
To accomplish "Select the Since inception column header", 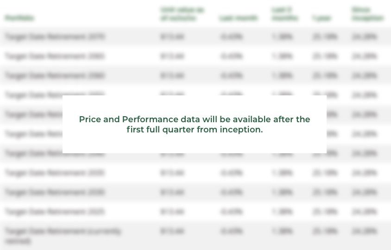I will (367, 14).
